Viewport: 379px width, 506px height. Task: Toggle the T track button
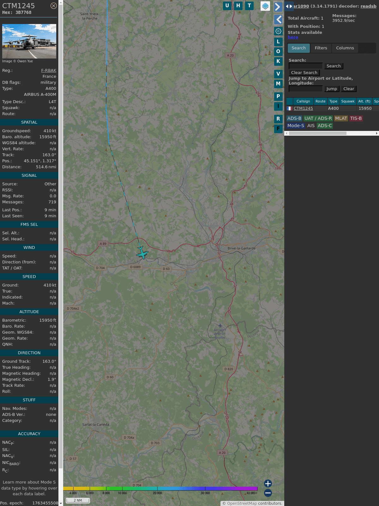[249, 6]
